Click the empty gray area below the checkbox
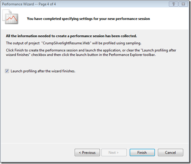 (x=94, y=107)
